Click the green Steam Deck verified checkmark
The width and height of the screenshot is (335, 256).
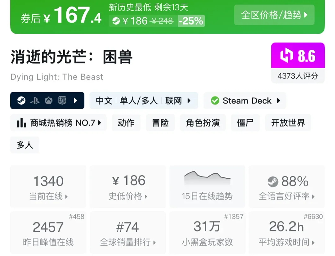point(215,101)
